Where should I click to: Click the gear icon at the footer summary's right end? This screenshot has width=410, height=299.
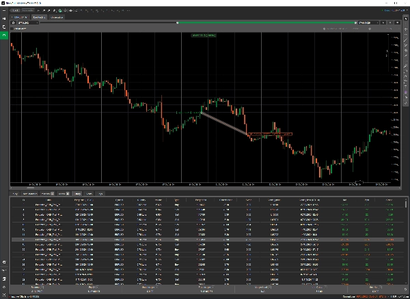tap(405, 289)
